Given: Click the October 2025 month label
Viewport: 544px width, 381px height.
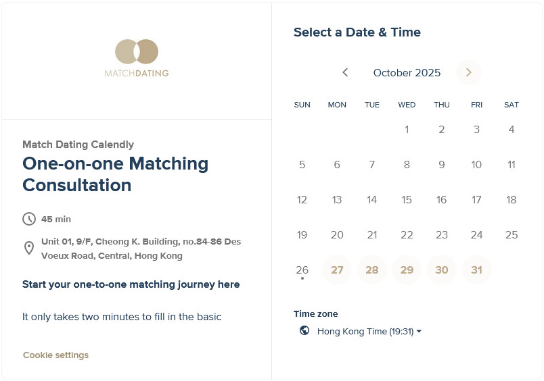Looking at the screenshot, I should [x=407, y=73].
